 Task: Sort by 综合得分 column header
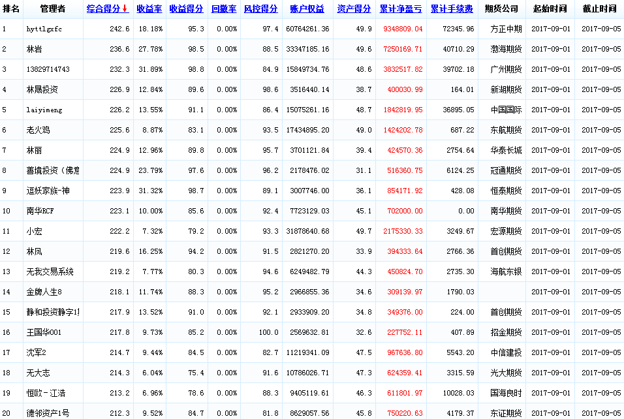pos(108,8)
